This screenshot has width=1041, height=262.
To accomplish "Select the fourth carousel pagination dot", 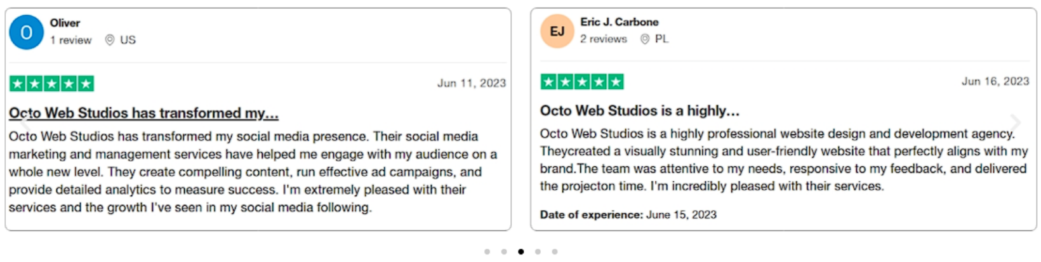I will [538, 252].
